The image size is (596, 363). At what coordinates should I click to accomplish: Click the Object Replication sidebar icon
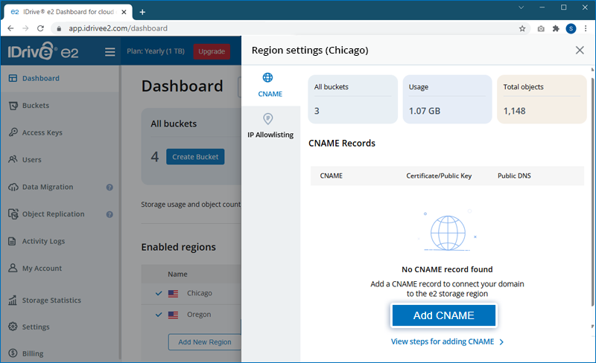(13, 214)
